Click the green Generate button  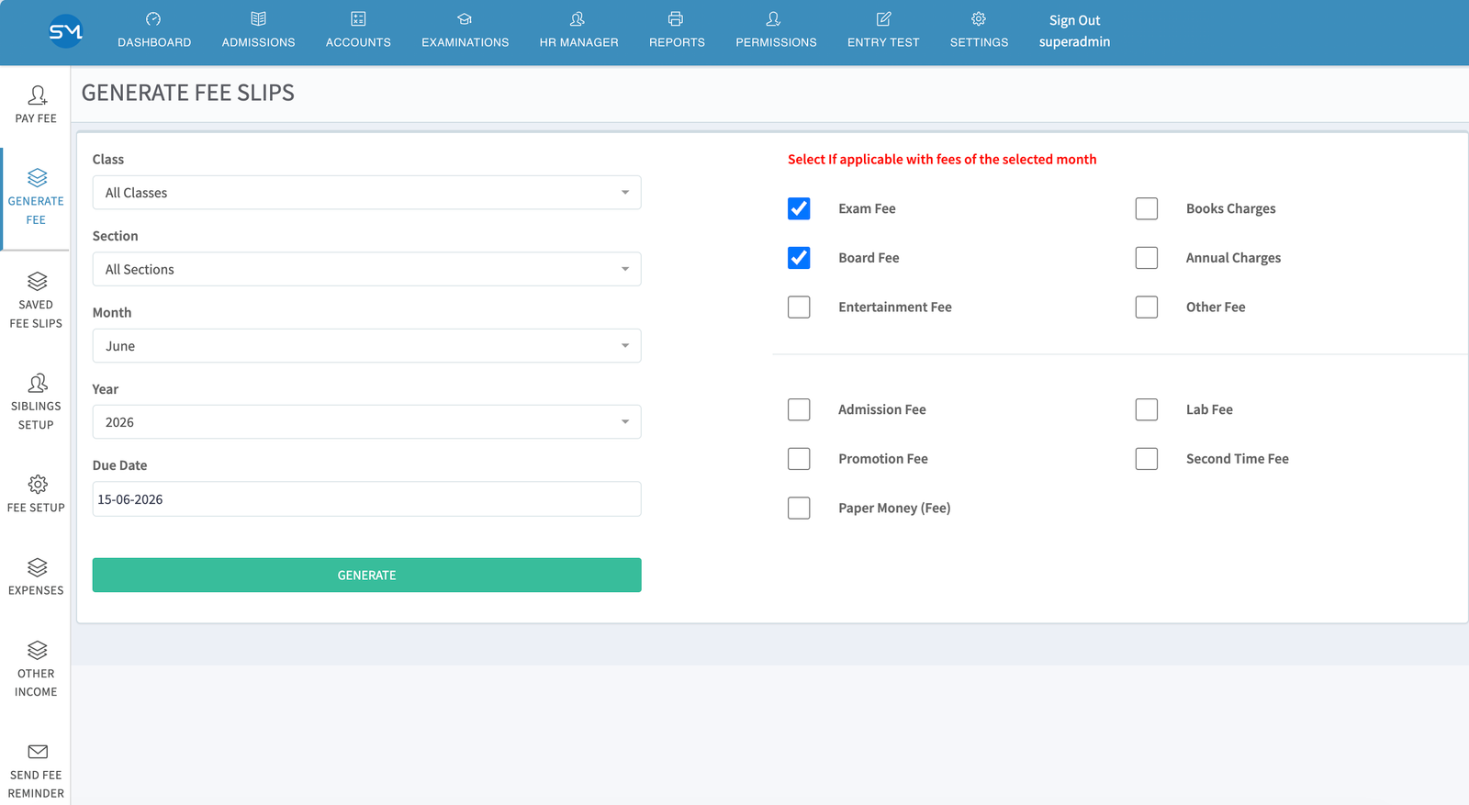tap(366, 575)
